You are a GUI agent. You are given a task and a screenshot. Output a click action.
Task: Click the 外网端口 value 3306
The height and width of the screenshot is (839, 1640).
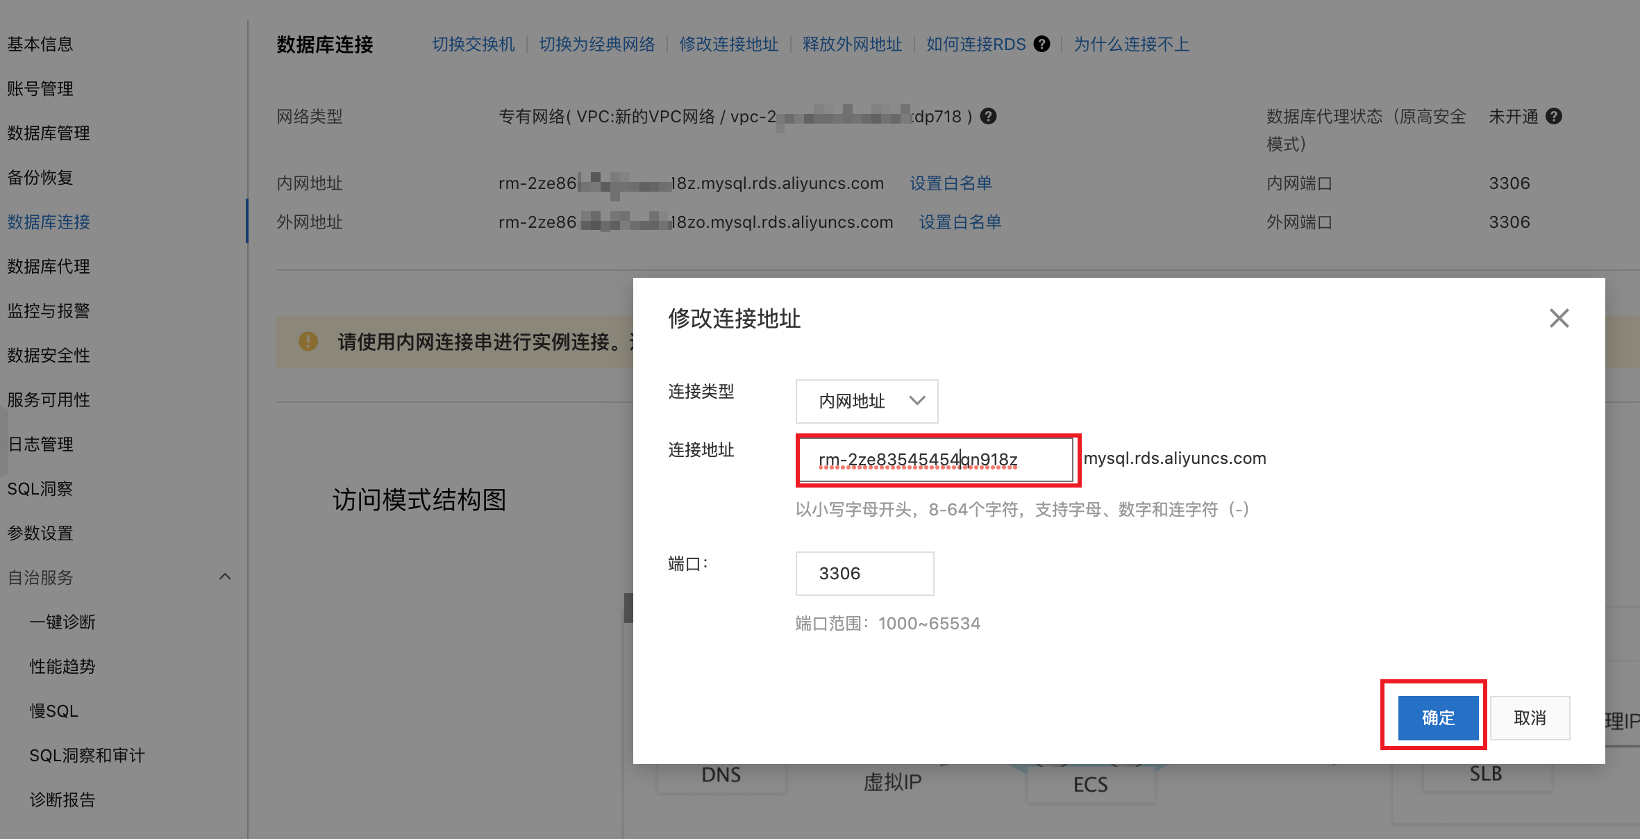[1509, 222]
